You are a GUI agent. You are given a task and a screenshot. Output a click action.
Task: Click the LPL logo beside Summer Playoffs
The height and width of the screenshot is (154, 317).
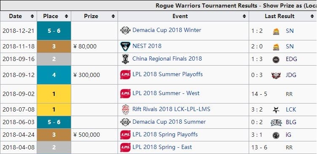click(x=125, y=74)
